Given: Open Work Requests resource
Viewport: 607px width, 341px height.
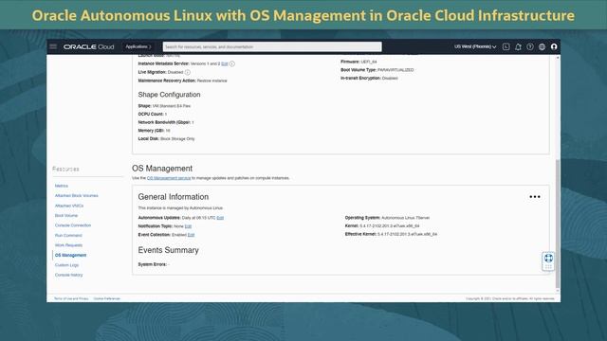Looking at the screenshot, I should (x=68, y=245).
